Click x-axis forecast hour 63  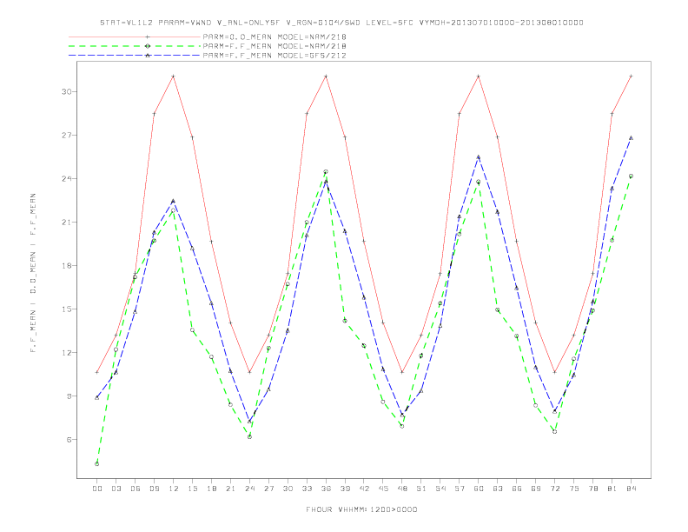click(498, 489)
